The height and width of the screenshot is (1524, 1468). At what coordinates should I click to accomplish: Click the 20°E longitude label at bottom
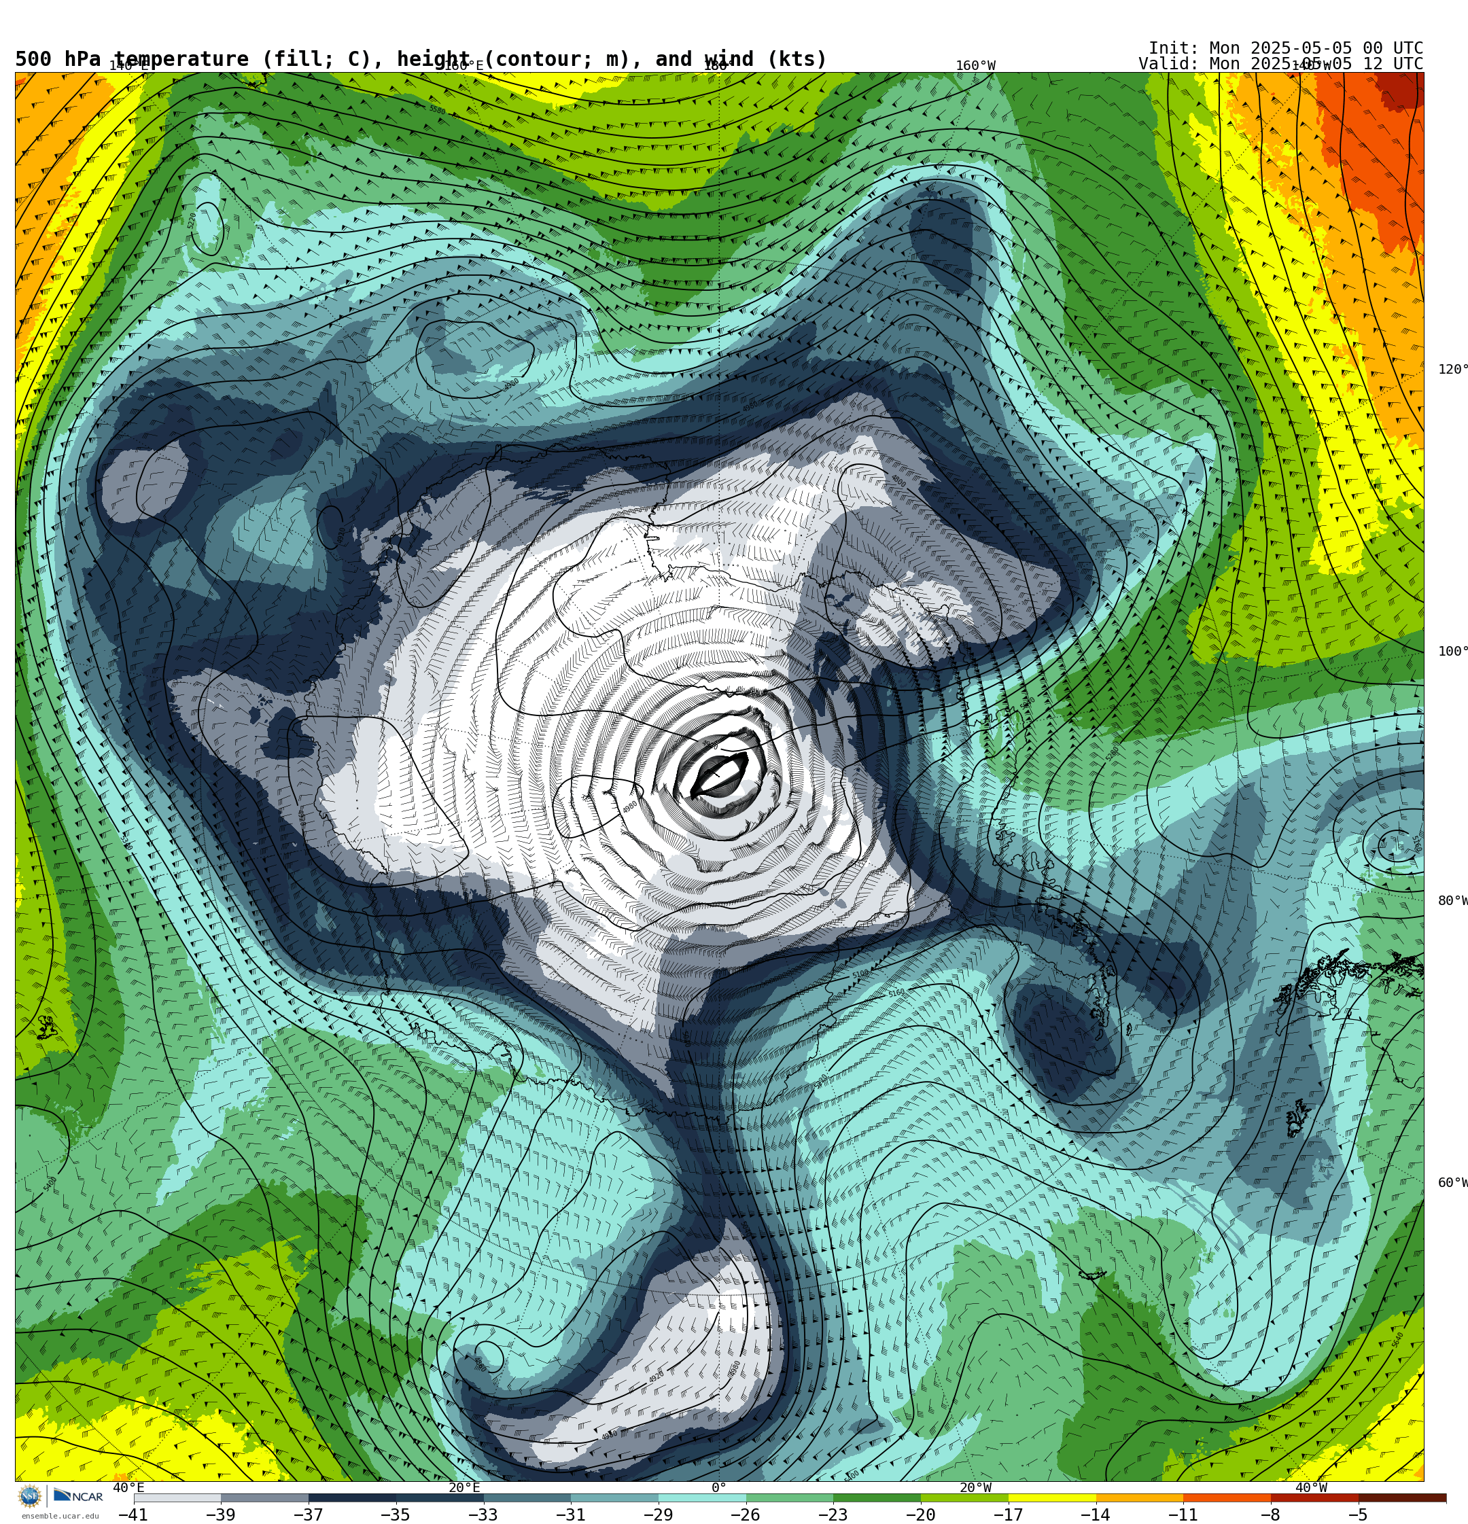[x=464, y=1488]
